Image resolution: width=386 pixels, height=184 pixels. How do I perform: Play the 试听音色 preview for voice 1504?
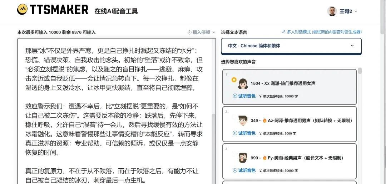[244, 96]
